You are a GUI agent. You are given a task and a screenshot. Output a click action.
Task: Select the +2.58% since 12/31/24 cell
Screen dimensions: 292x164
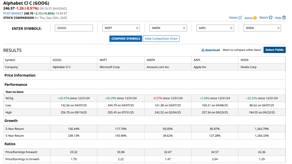(215, 98)
